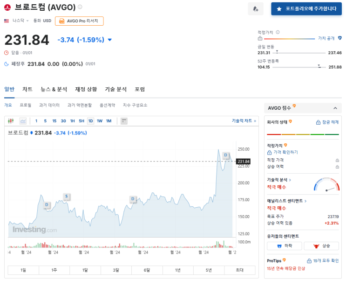Click the S split marker on chart

pos(67,196)
